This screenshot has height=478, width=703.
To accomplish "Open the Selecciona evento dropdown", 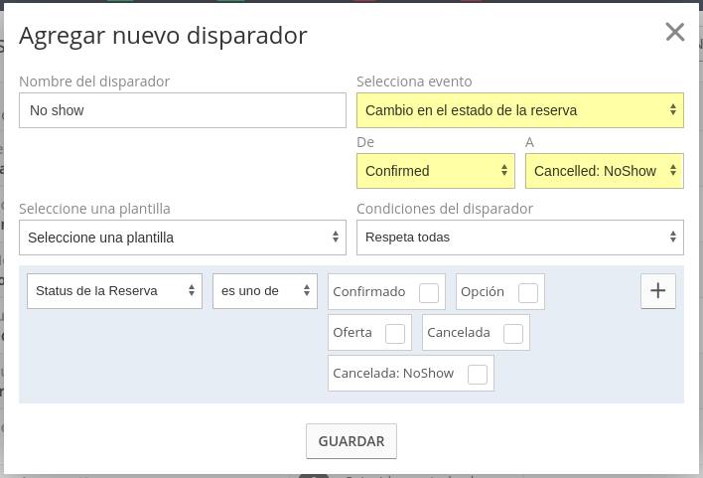I will (x=520, y=110).
